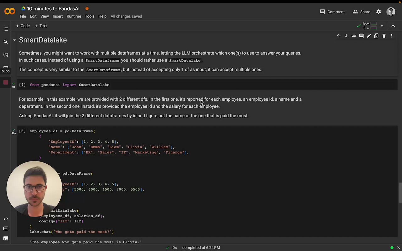Screen dimensions: 402x251
Task: Open the runtime connection options dropdown arrow
Action: (x=382, y=26)
